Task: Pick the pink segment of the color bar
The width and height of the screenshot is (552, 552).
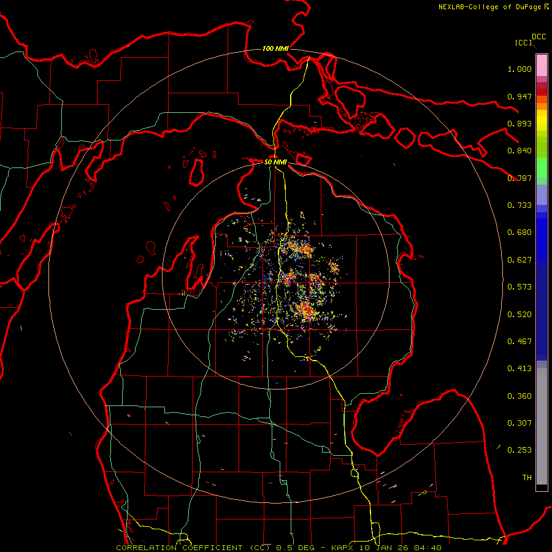Action: coord(542,65)
